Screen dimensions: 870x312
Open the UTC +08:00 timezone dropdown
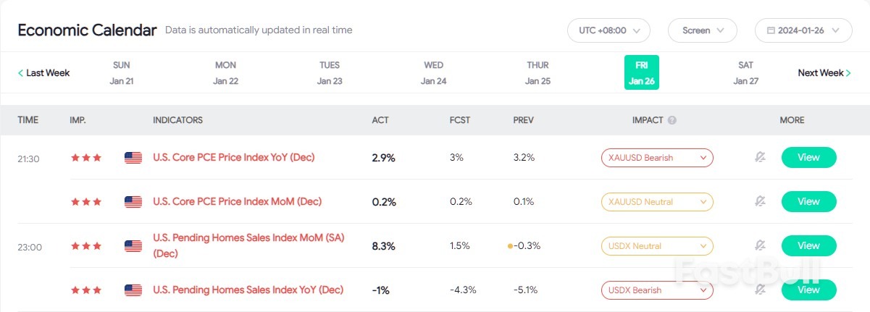click(x=608, y=30)
